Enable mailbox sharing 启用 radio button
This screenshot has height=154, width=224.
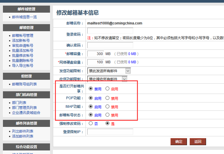click(x=108, y=89)
